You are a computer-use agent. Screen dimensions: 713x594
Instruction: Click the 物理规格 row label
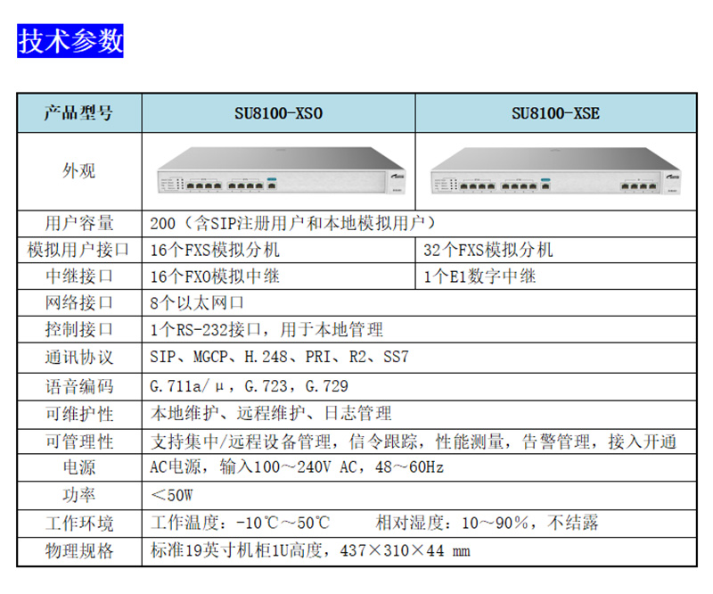coord(79,551)
